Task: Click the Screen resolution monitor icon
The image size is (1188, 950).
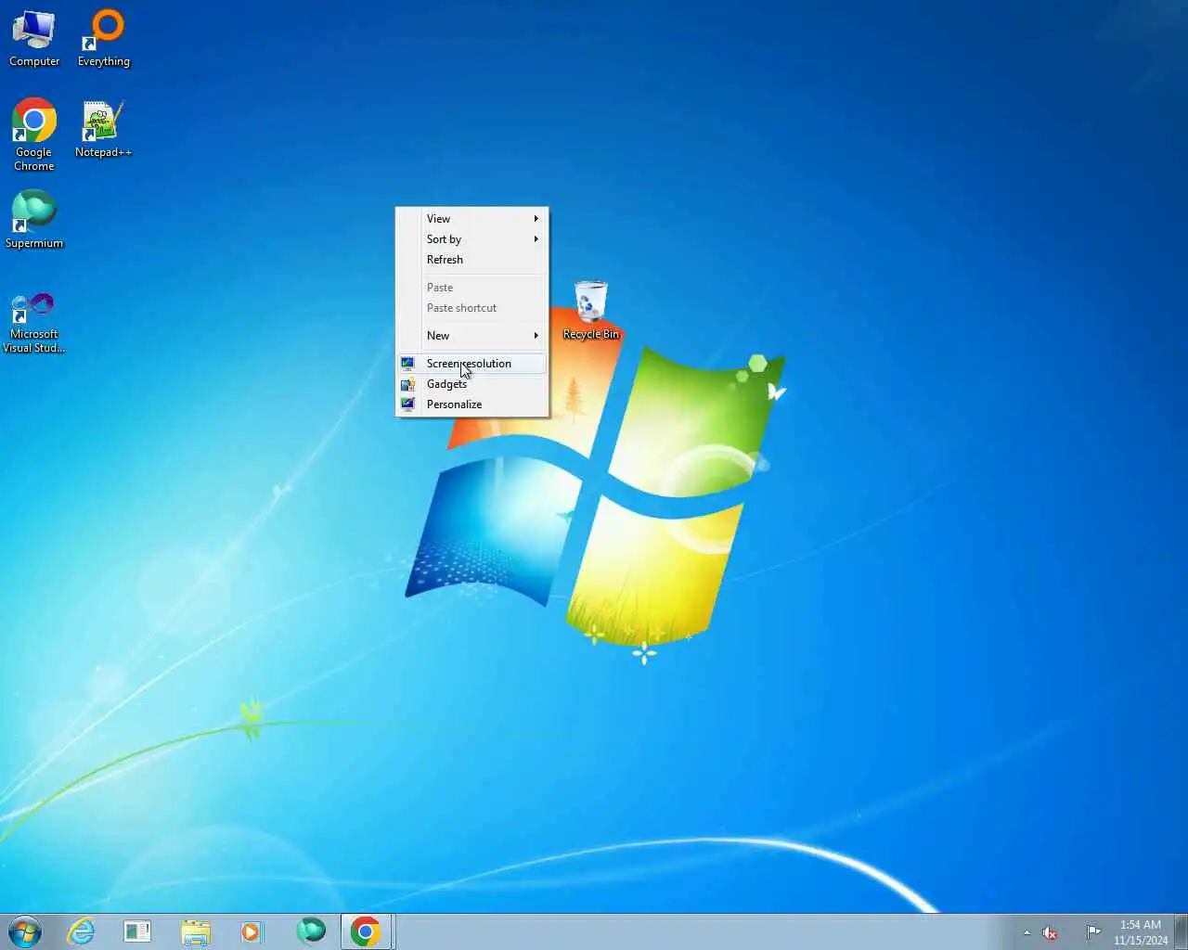Action: click(x=407, y=364)
